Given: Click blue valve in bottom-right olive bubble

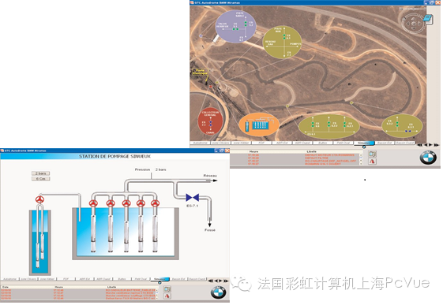Looking at the screenshot, I should coord(408,131).
